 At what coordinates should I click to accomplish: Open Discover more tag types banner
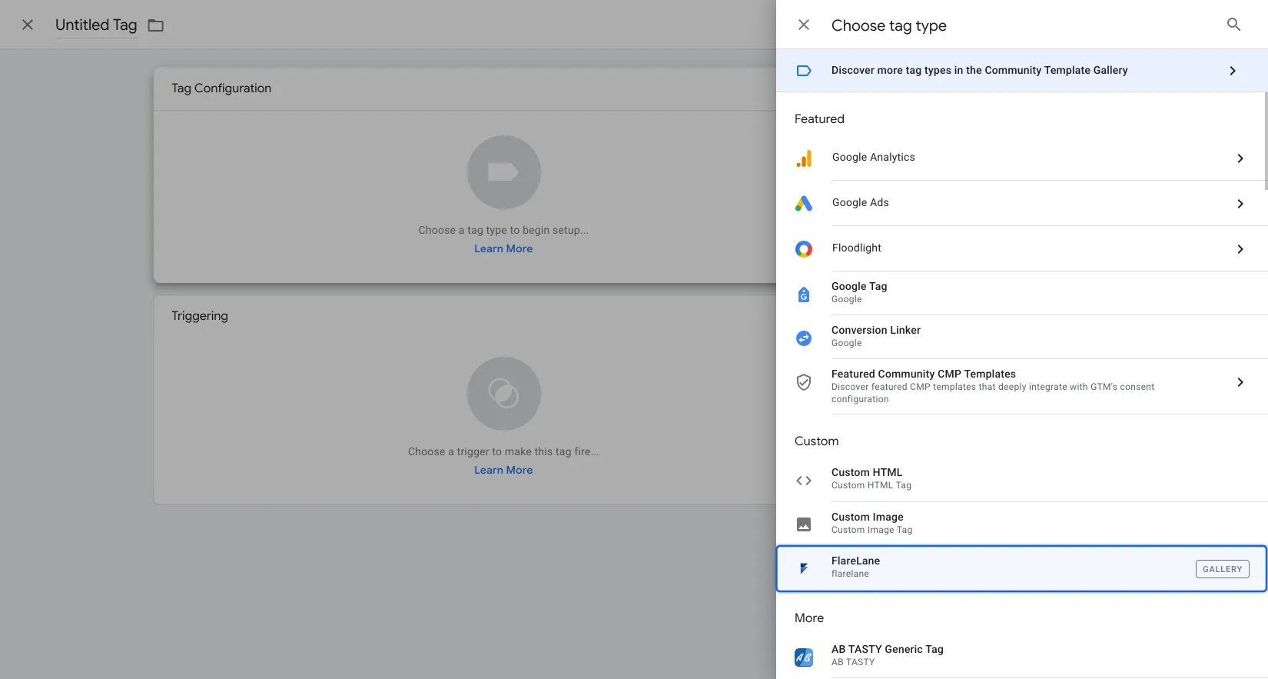1021,71
